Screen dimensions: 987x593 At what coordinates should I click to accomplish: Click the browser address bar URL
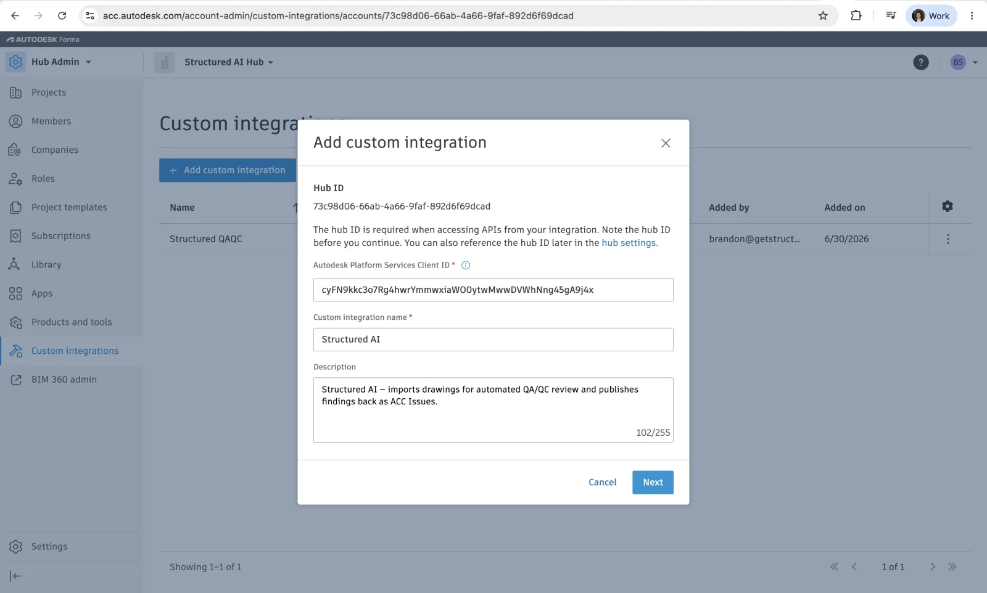(x=338, y=16)
